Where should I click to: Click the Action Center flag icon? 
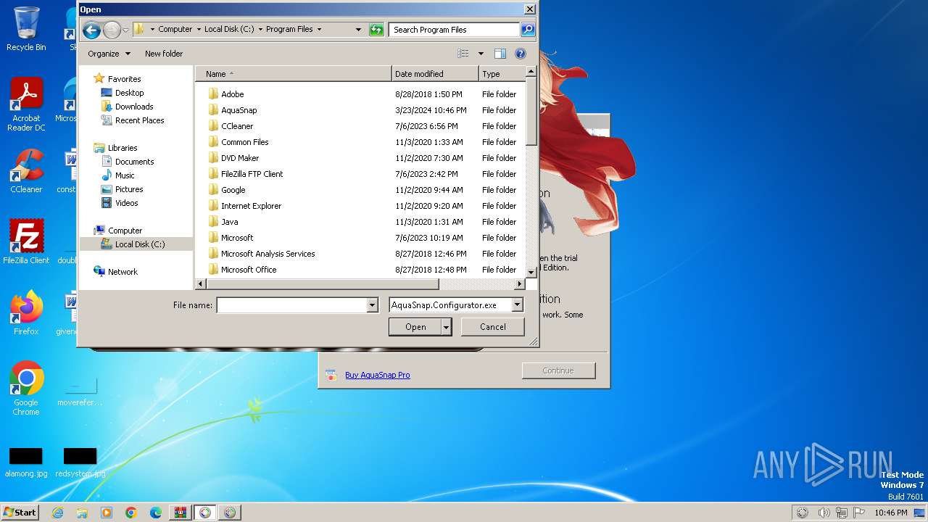coord(859,513)
